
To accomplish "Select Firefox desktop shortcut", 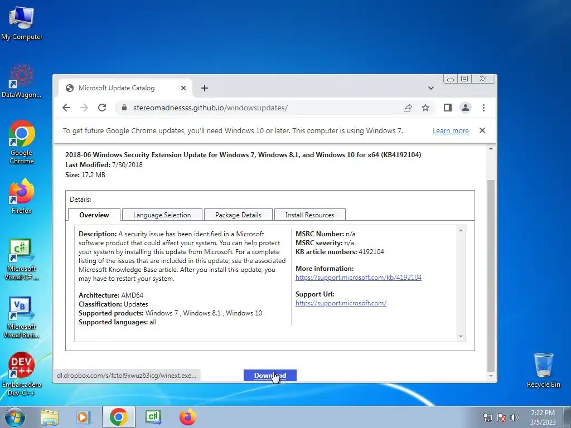I will point(22,196).
